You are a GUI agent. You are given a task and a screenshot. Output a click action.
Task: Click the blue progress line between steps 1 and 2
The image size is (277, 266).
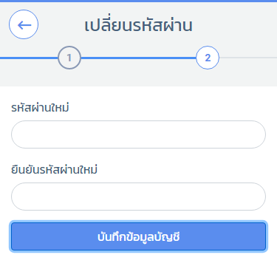pyautogui.click(x=138, y=58)
